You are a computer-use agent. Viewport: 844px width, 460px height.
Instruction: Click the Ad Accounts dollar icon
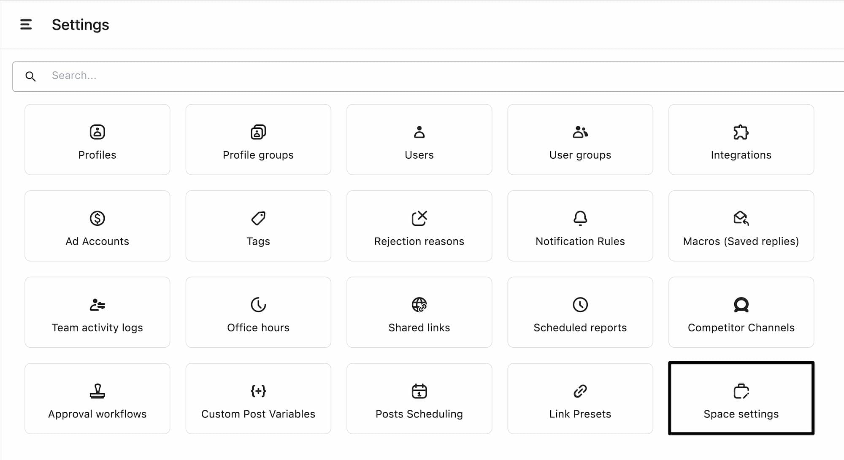click(x=97, y=218)
